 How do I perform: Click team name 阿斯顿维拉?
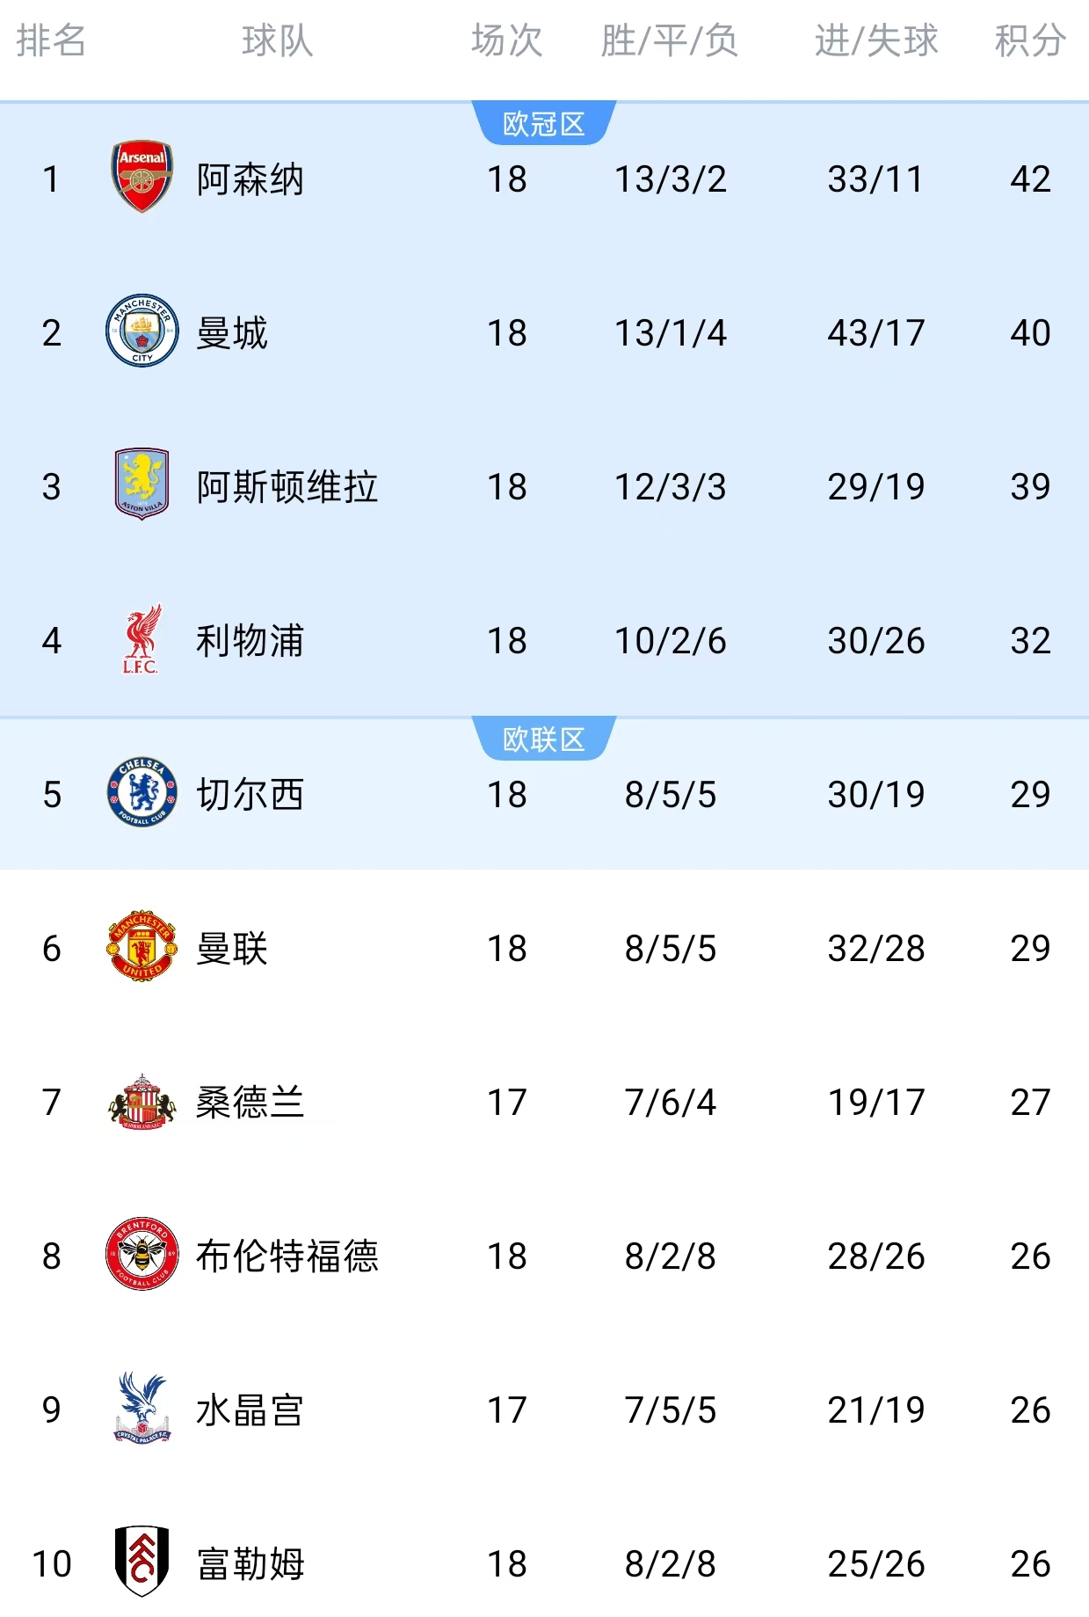click(x=287, y=487)
